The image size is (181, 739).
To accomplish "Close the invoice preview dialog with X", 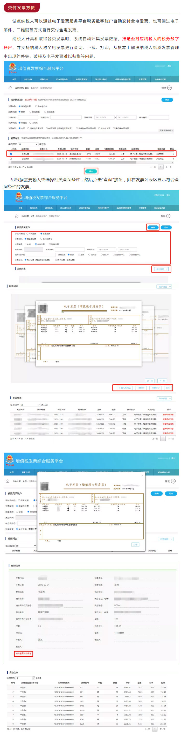I will (x=142, y=475).
